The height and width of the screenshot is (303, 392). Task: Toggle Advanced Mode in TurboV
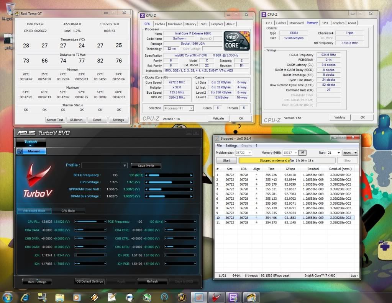pyautogui.click(x=34, y=211)
